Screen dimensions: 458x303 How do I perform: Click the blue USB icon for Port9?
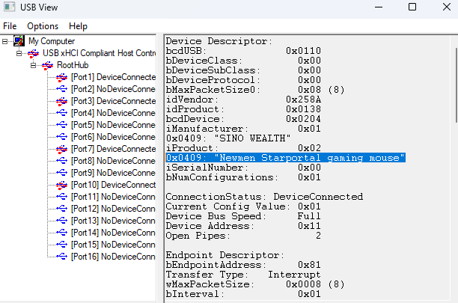pos(61,173)
